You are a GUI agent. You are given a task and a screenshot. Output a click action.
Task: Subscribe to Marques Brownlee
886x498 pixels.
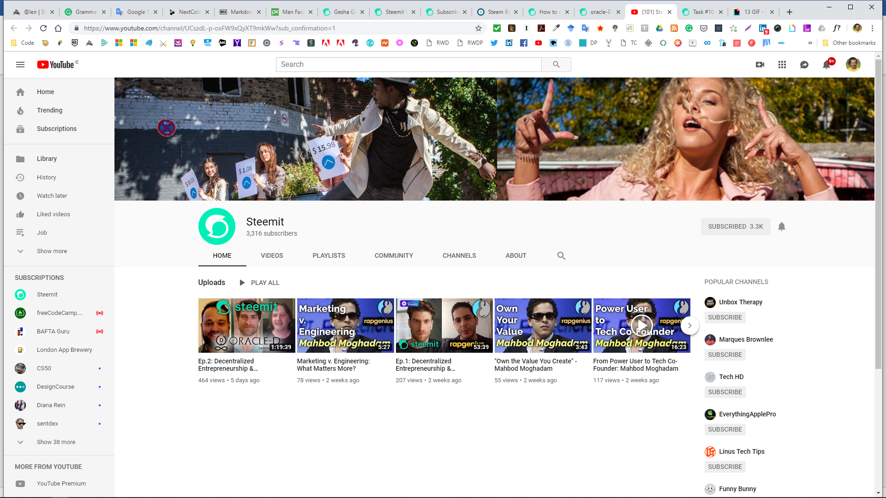(725, 355)
